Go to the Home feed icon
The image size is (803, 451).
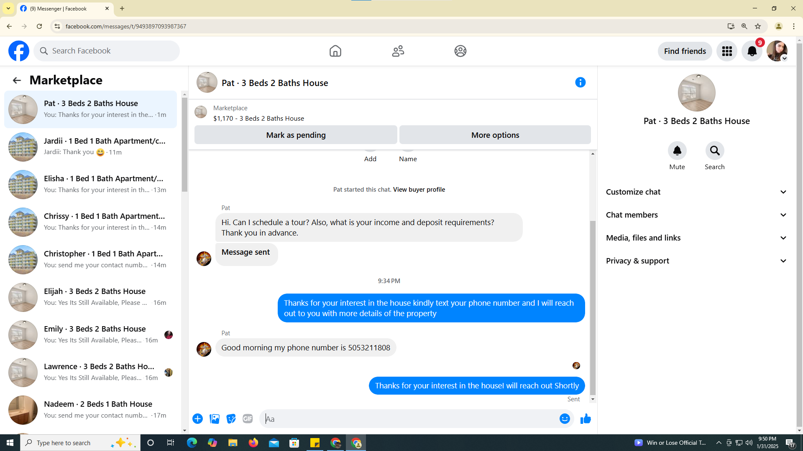click(x=335, y=51)
